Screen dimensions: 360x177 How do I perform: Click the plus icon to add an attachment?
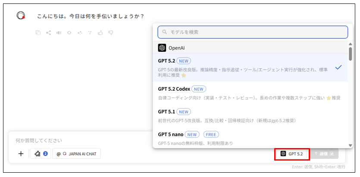(x=21, y=154)
